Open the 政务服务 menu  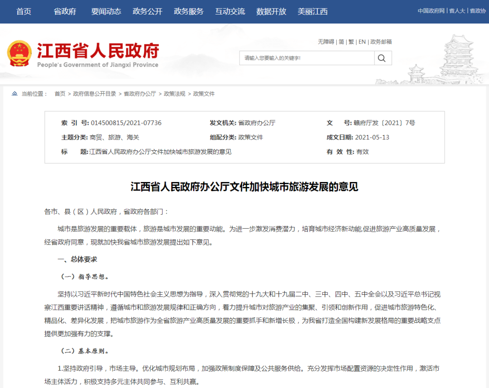click(x=188, y=12)
